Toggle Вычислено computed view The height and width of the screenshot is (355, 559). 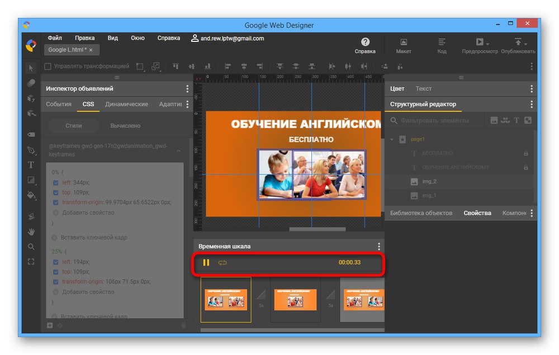(125, 126)
